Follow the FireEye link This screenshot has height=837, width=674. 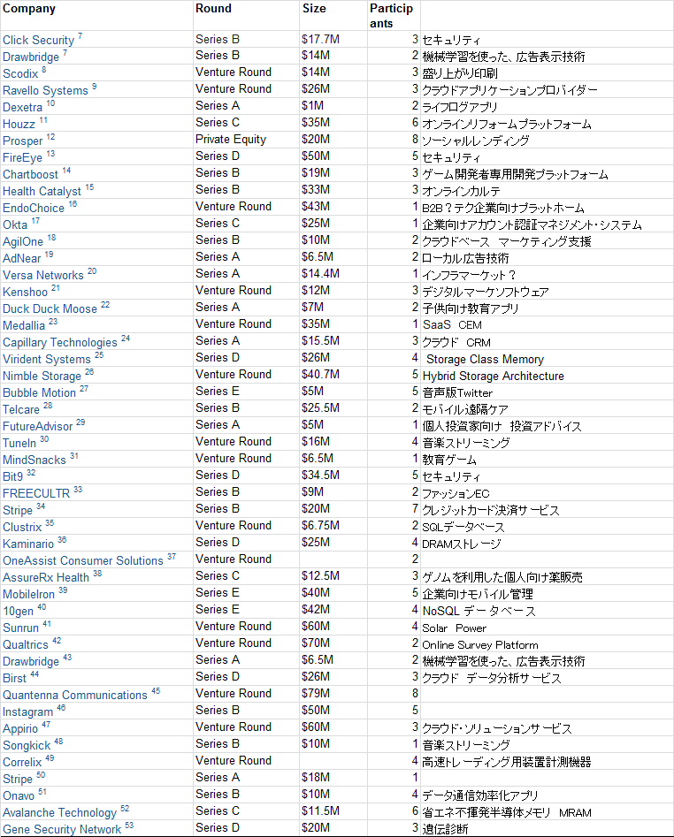[22, 158]
